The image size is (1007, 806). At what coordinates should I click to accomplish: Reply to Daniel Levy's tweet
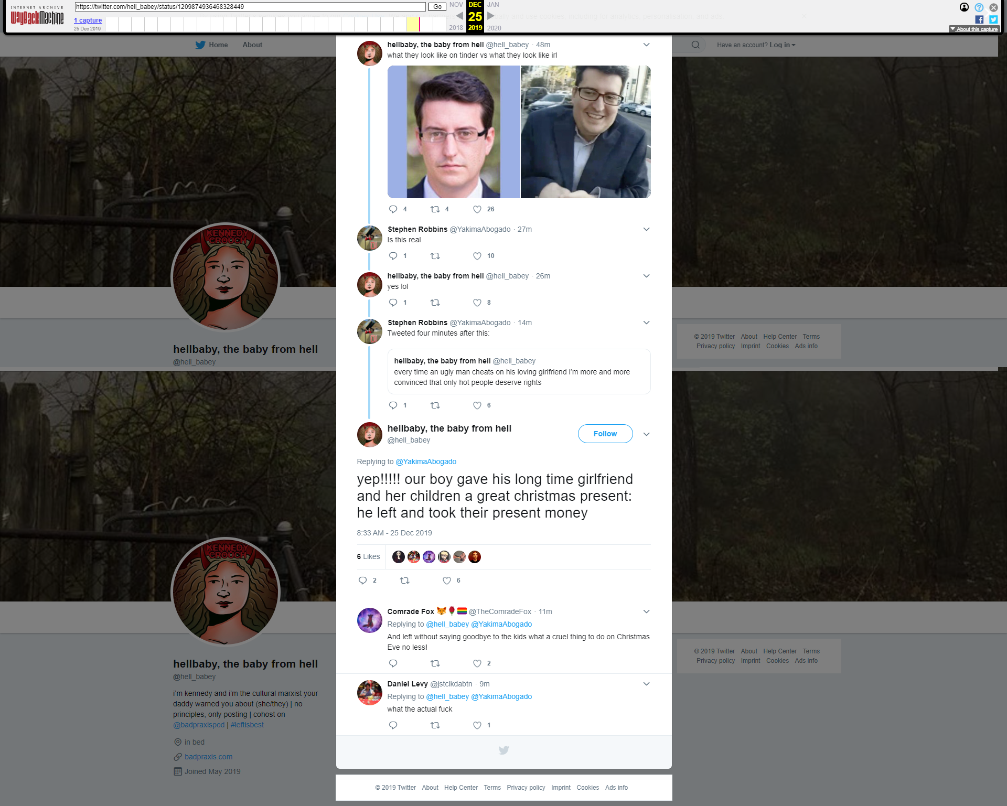click(393, 725)
